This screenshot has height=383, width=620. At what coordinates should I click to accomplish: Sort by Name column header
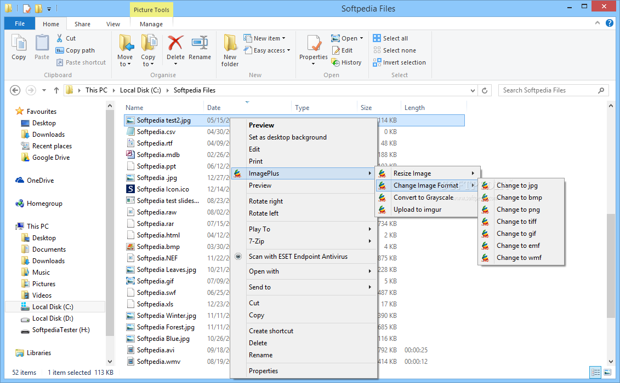134,108
